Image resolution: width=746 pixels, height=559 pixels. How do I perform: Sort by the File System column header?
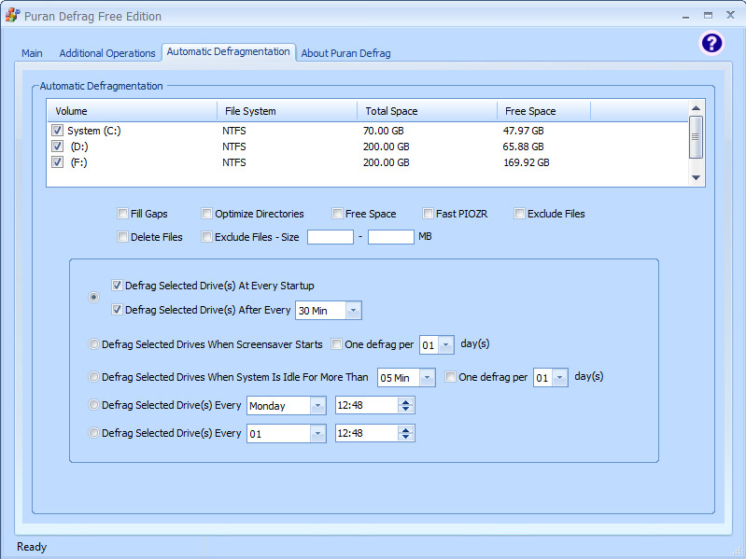pyautogui.click(x=288, y=111)
